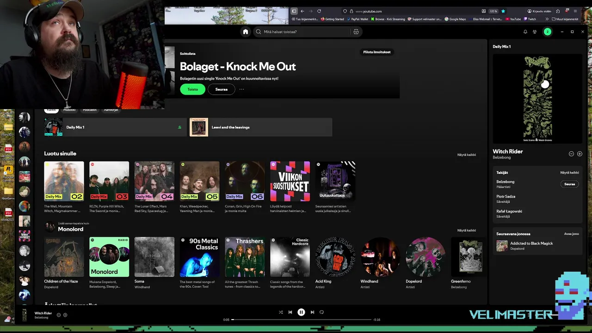Open Daily Mix 04 card
592x333 pixels.
coord(154,187)
